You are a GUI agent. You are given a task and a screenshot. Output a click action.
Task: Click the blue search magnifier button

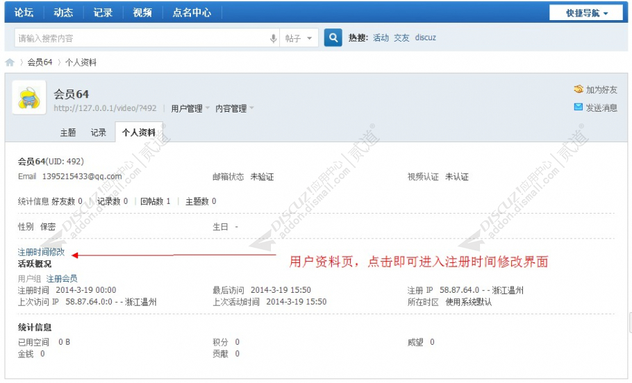[333, 38]
